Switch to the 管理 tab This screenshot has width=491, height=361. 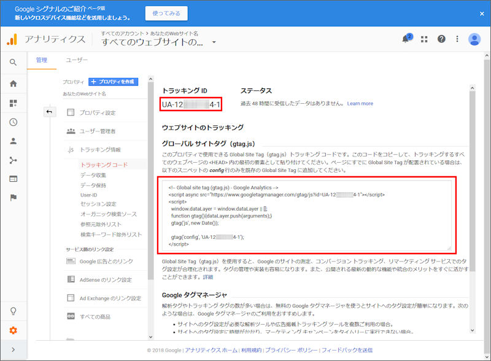42,60
